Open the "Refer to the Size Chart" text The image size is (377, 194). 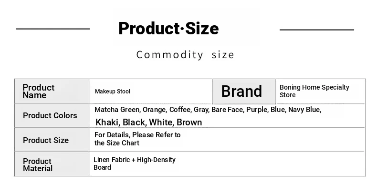click(x=137, y=139)
